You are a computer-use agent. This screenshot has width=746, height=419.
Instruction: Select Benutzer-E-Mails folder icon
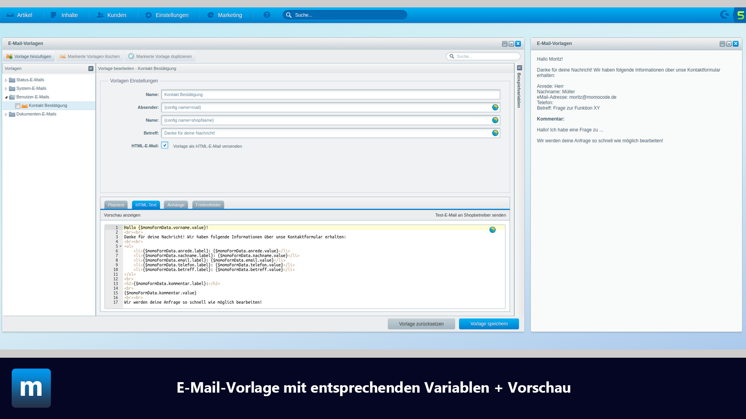click(12, 97)
